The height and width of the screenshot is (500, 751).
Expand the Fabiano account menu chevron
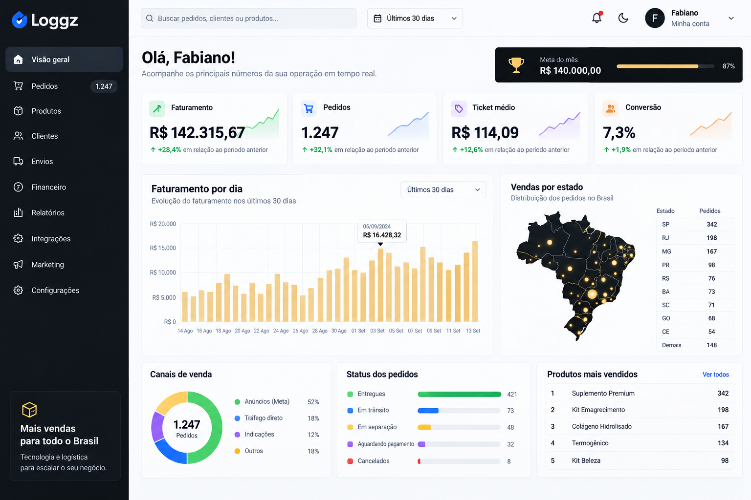pos(731,18)
